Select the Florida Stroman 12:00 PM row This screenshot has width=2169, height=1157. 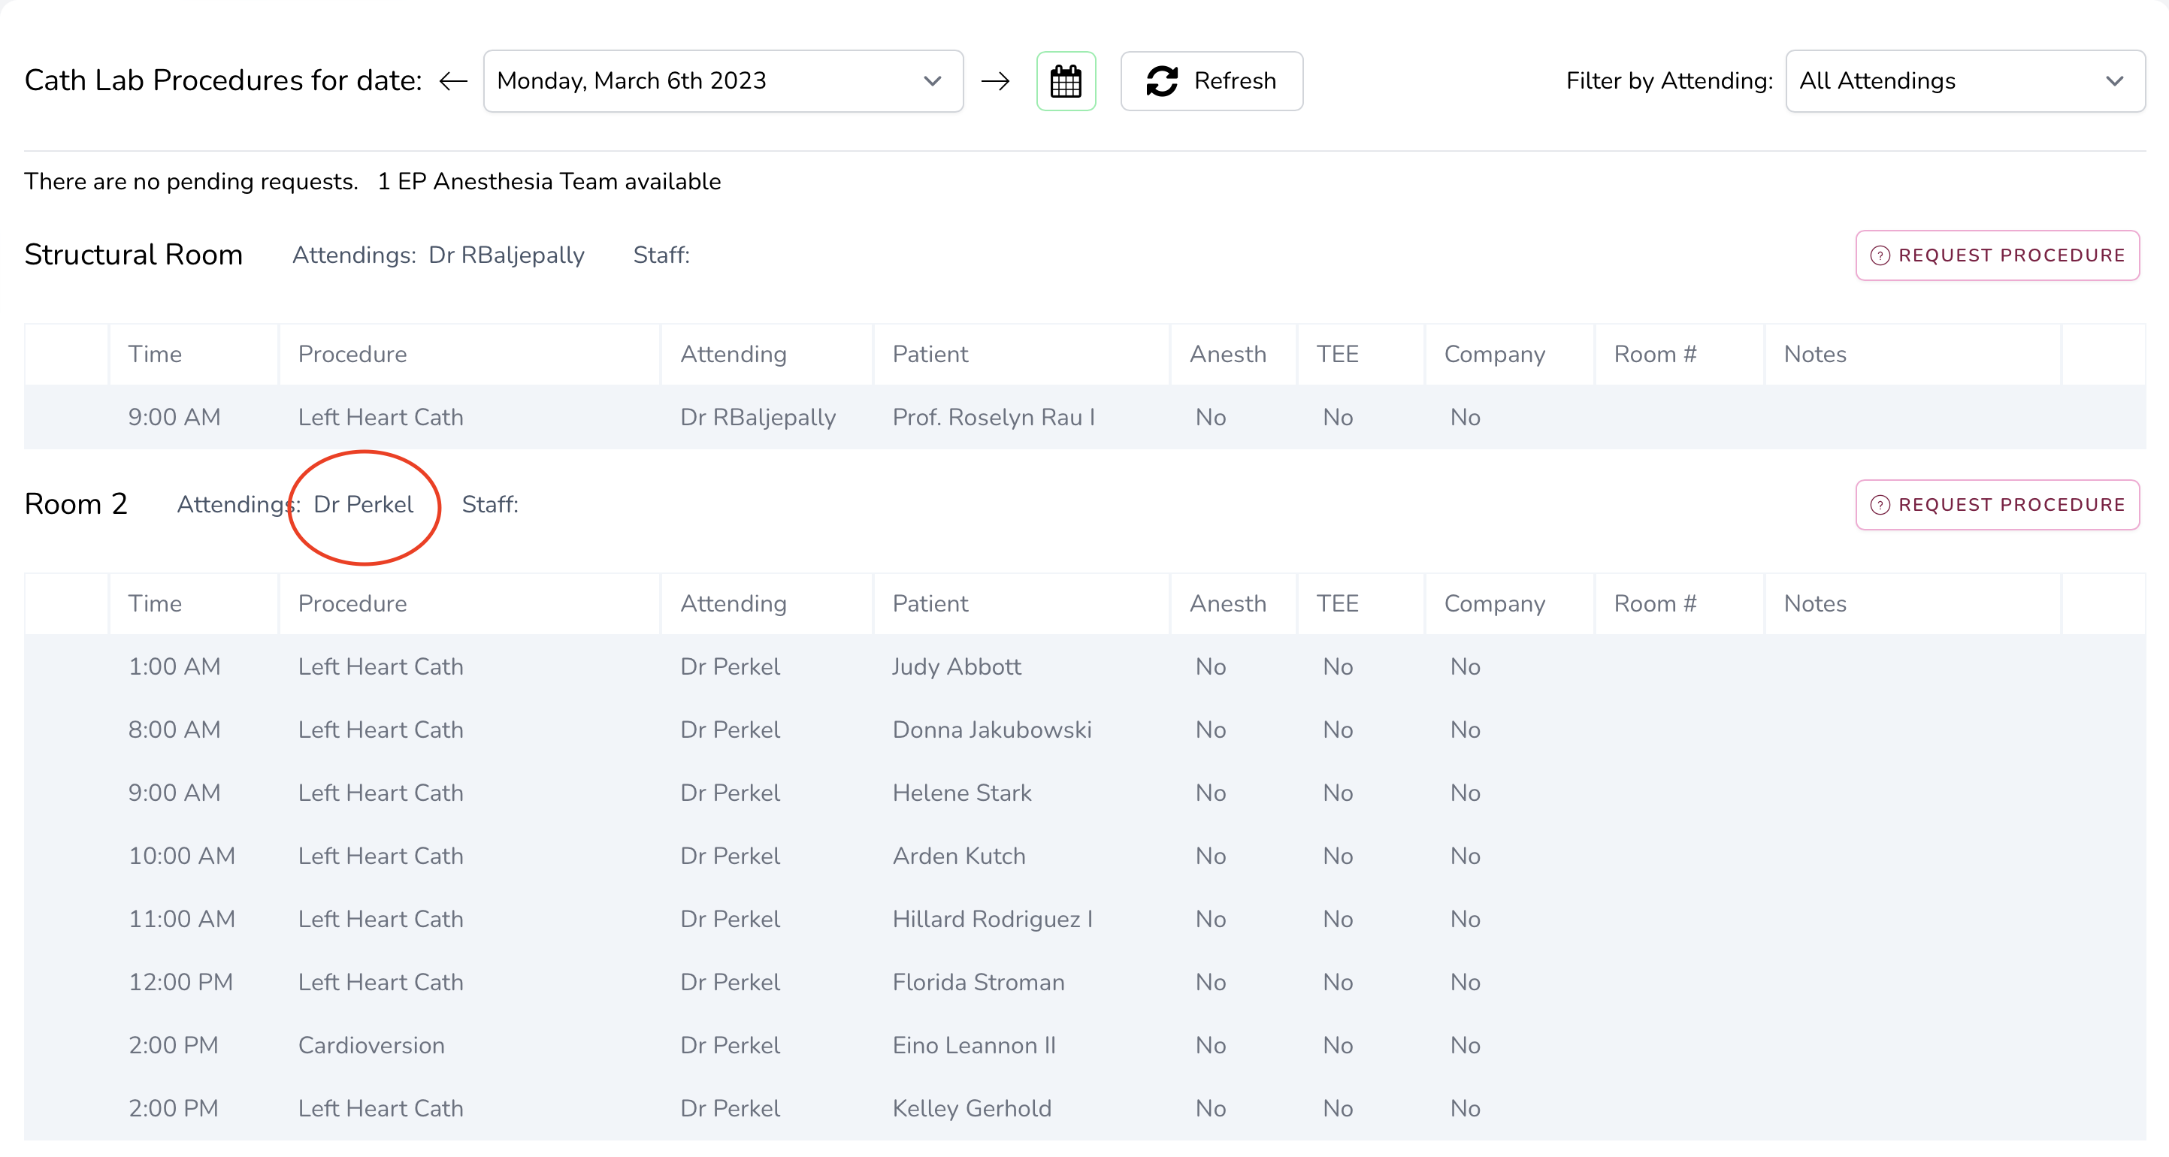click(978, 981)
